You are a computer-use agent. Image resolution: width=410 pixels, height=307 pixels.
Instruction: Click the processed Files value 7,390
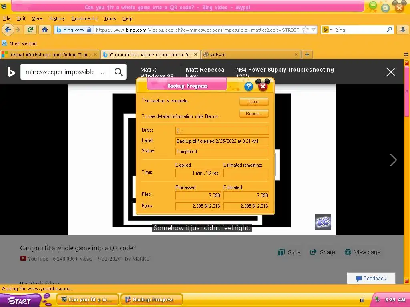[198, 195]
